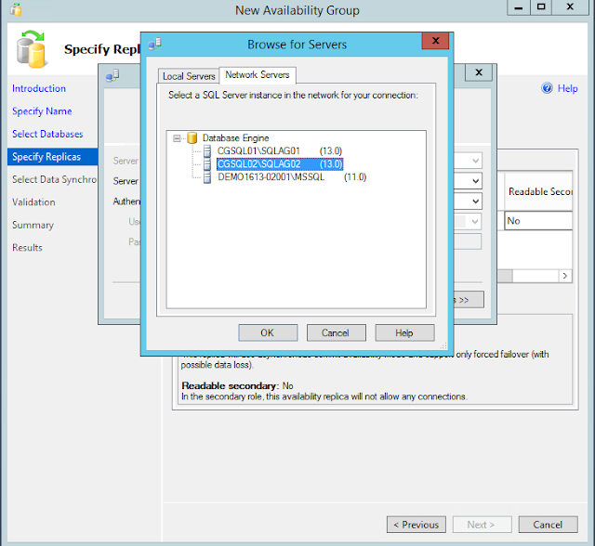Viewport: 595px width, 546px height.
Task: Select the Network Servers tab
Action: tap(258, 74)
